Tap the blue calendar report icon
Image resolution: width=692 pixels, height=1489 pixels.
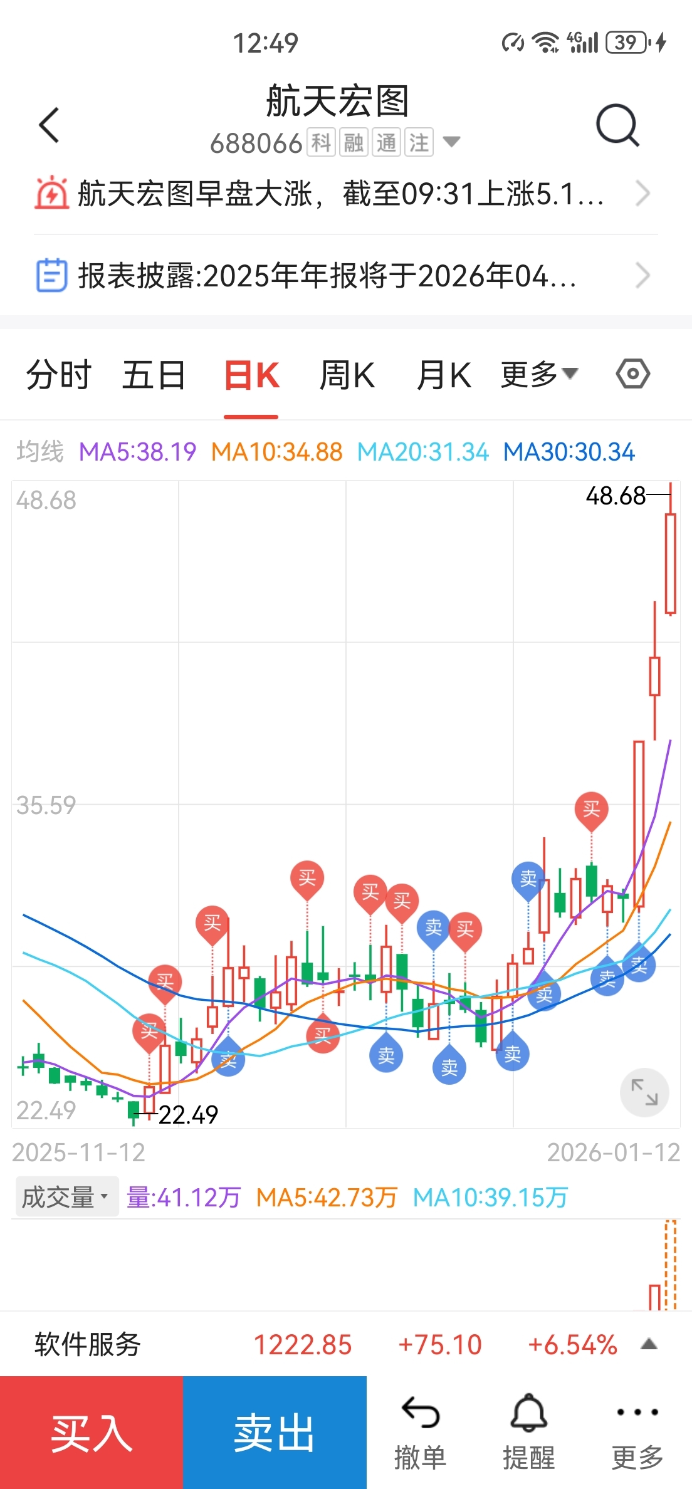[x=51, y=275]
